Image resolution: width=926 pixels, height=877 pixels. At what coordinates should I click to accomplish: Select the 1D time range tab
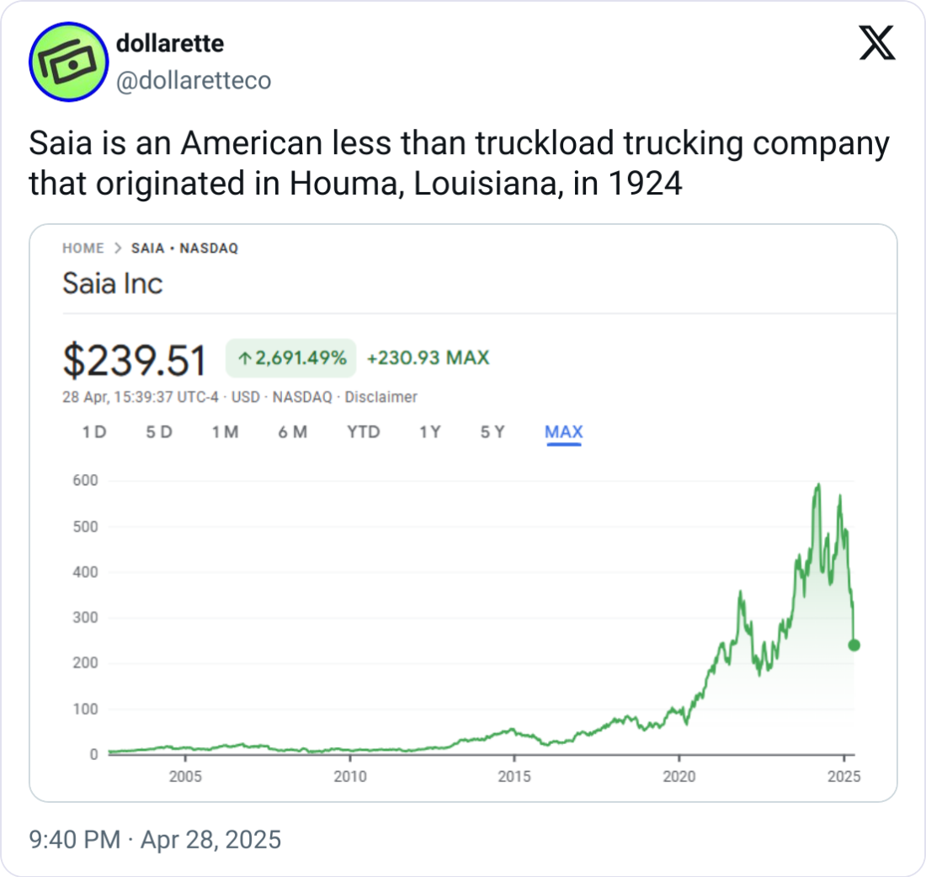click(94, 432)
